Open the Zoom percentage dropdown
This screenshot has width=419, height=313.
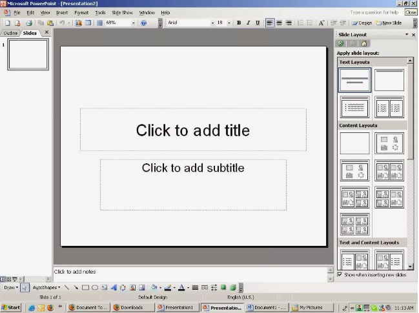(x=133, y=23)
